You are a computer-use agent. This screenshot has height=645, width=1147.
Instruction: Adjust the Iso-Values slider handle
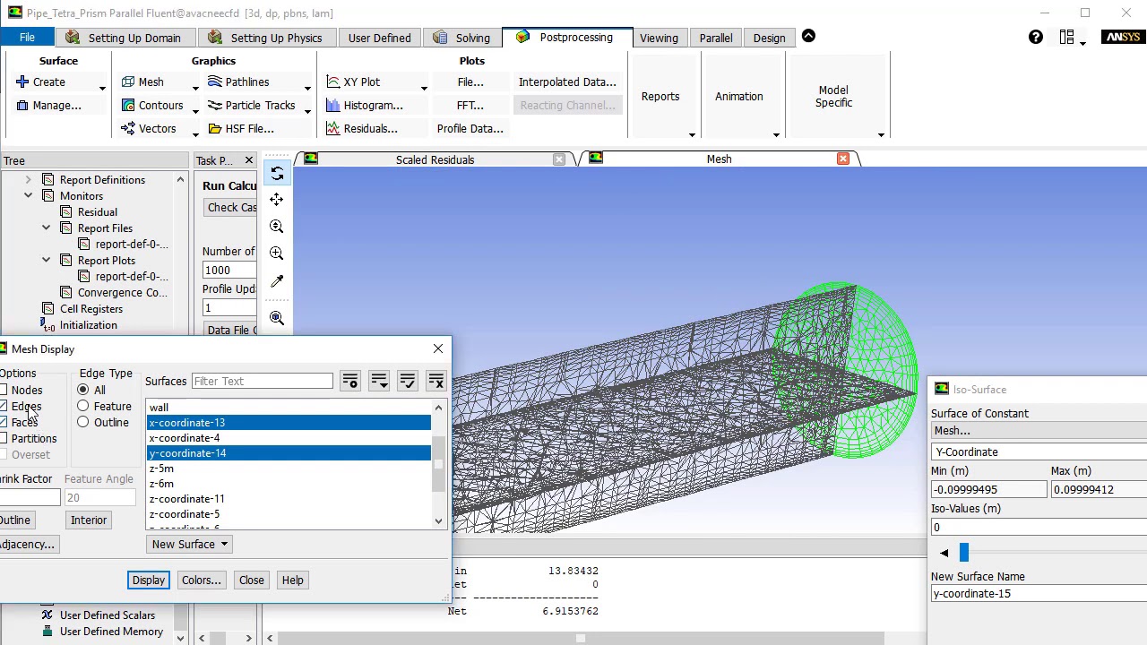(964, 553)
